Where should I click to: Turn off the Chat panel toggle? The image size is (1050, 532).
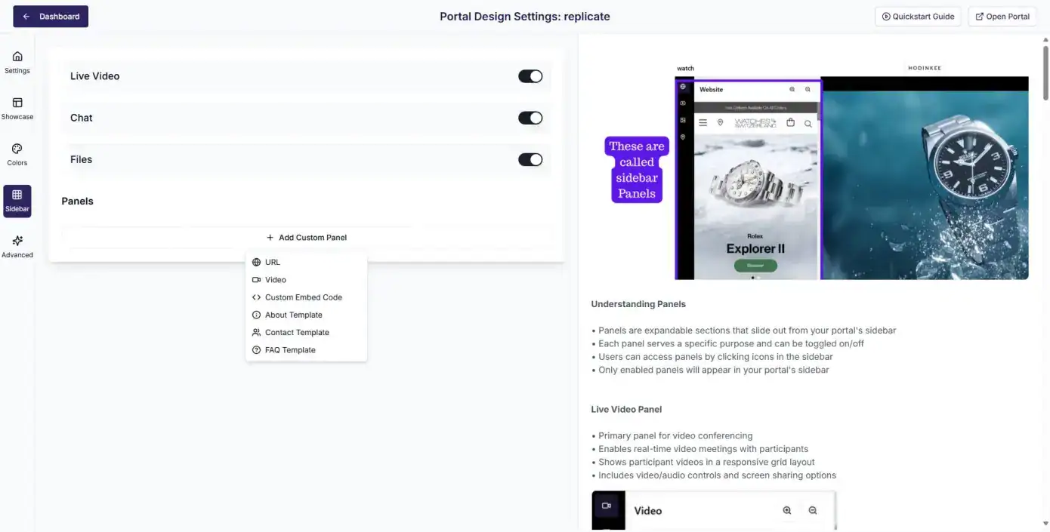(x=530, y=118)
